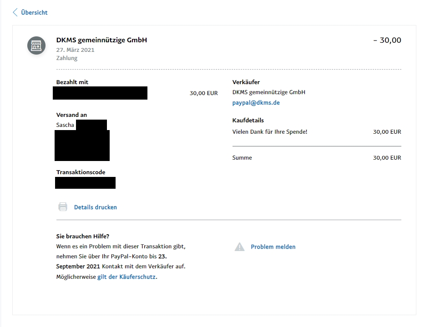The width and height of the screenshot is (425, 327).
Task: Click the DKMS gemeinnützige GmbH header title
Action: coord(101,40)
